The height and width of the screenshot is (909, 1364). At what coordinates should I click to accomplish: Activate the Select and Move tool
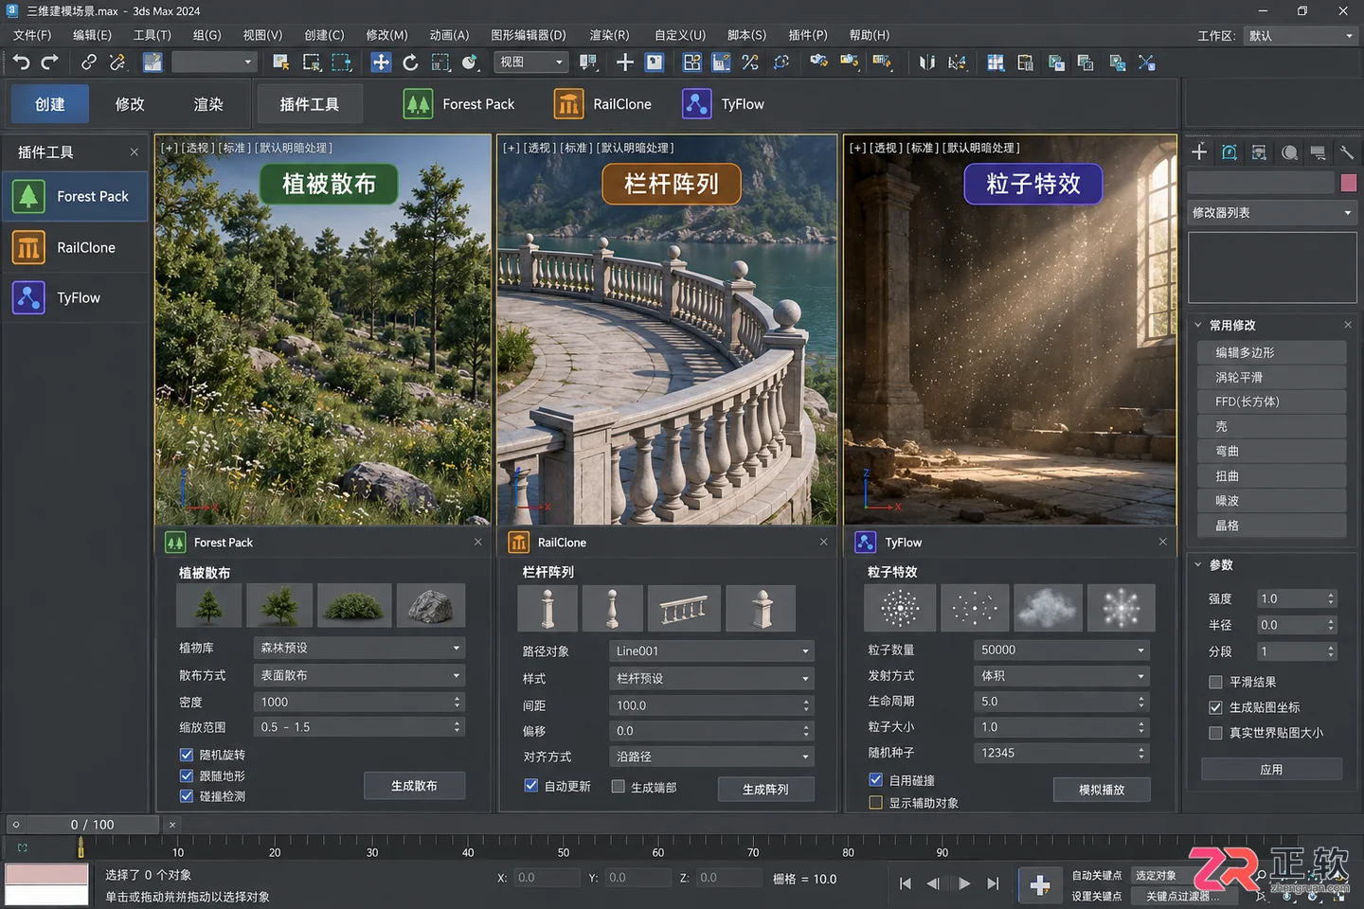pos(380,62)
